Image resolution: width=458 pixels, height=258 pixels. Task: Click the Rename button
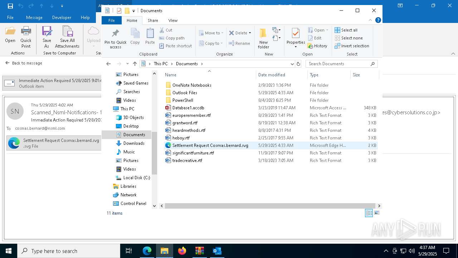239,43
